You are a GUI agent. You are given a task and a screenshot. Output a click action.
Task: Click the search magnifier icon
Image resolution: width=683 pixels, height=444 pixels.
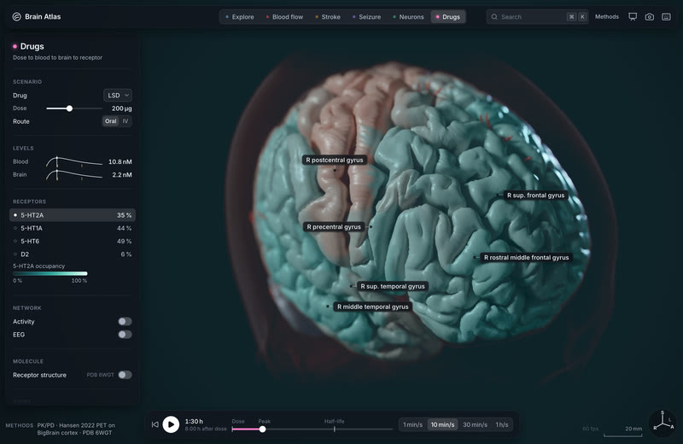pos(494,16)
